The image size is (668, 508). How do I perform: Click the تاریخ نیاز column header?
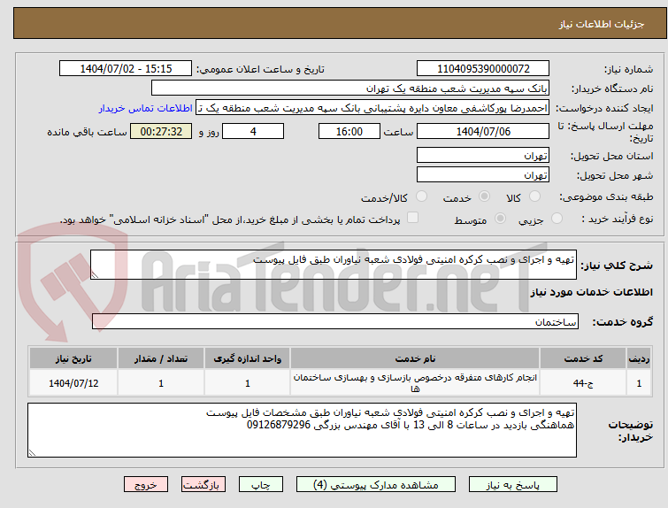pyautogui.click(x=73, y=358)
